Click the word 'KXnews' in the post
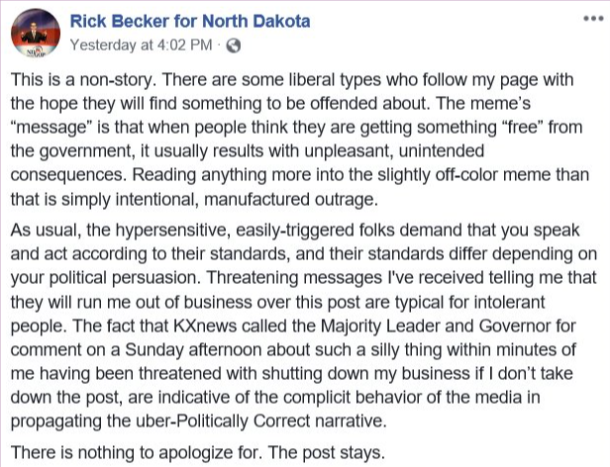This screenshot has width=610, height=467. tap(205, 326)
